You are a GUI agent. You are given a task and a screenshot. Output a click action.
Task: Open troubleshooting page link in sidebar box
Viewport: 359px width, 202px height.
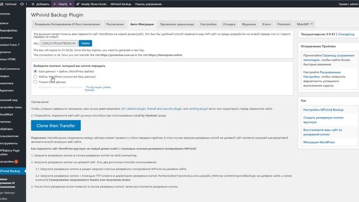pos(328,57)
